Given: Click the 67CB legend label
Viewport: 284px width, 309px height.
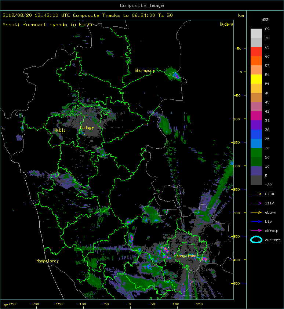Looking at the screenshot, I should [x=269, y=194].
